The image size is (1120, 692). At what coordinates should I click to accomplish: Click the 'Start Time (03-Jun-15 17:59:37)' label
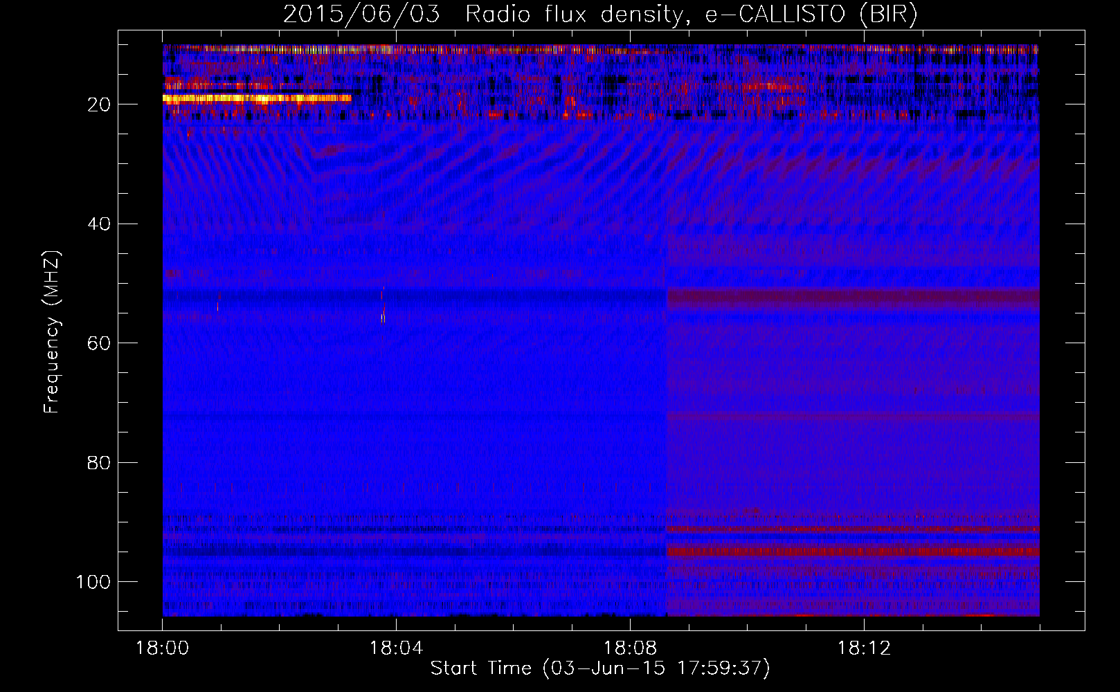point(600,668)
